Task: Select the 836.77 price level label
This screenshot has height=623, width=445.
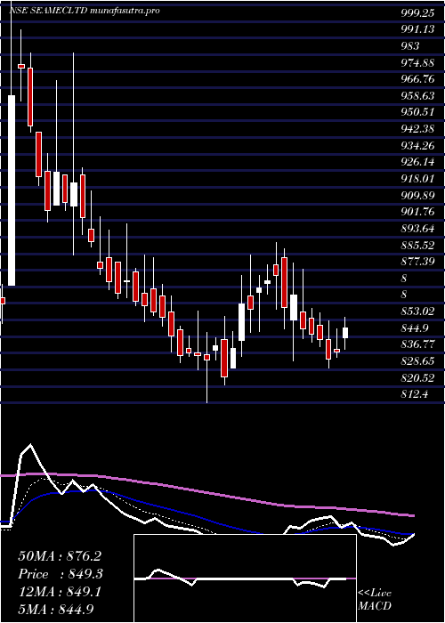Action: coord(417,344)
